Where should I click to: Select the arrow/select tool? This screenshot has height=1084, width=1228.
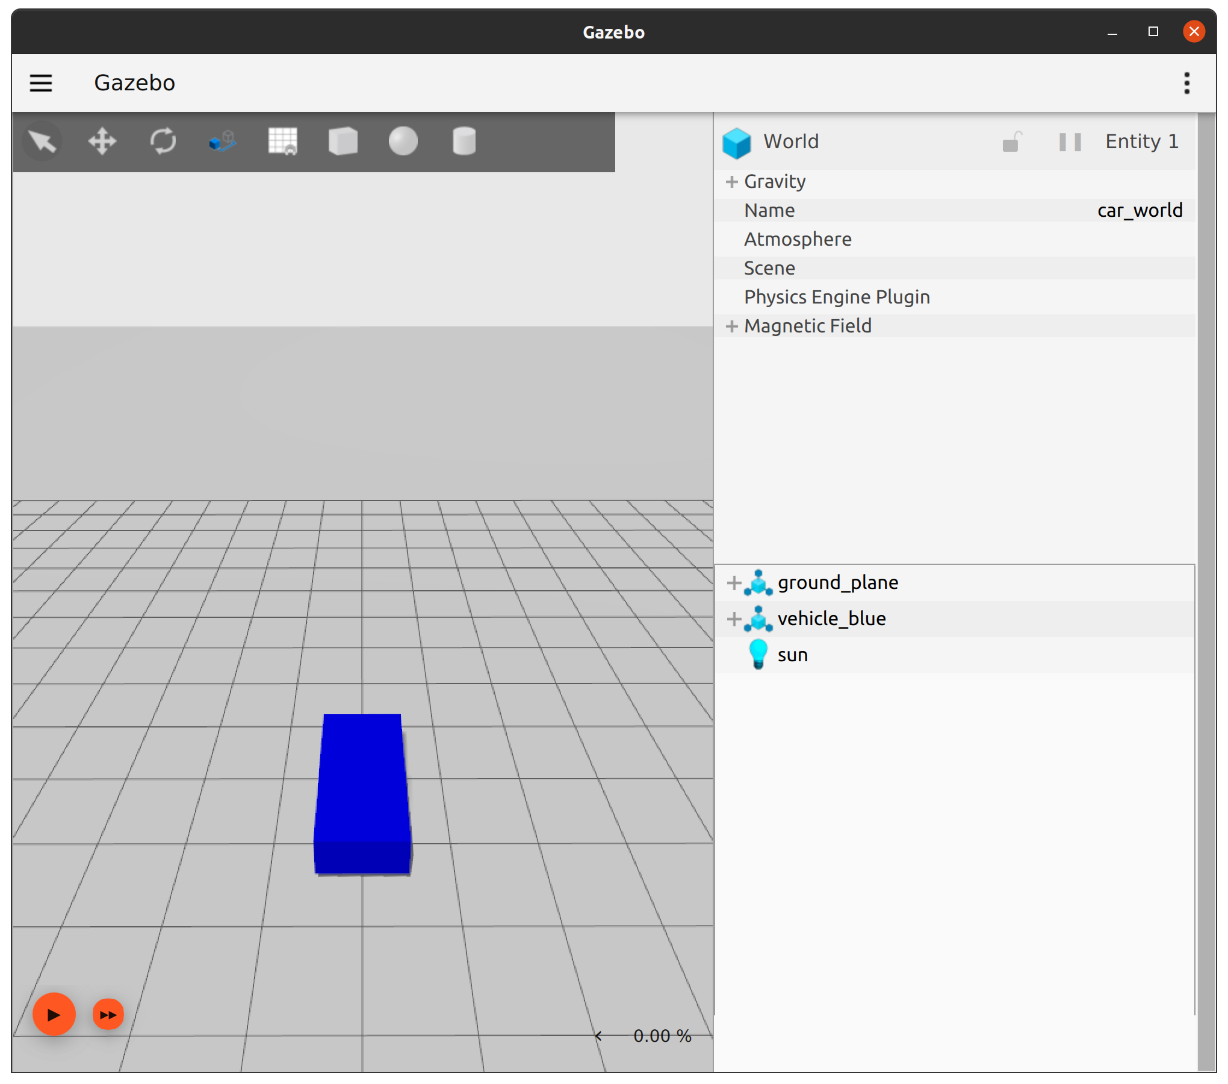[43, 142]
